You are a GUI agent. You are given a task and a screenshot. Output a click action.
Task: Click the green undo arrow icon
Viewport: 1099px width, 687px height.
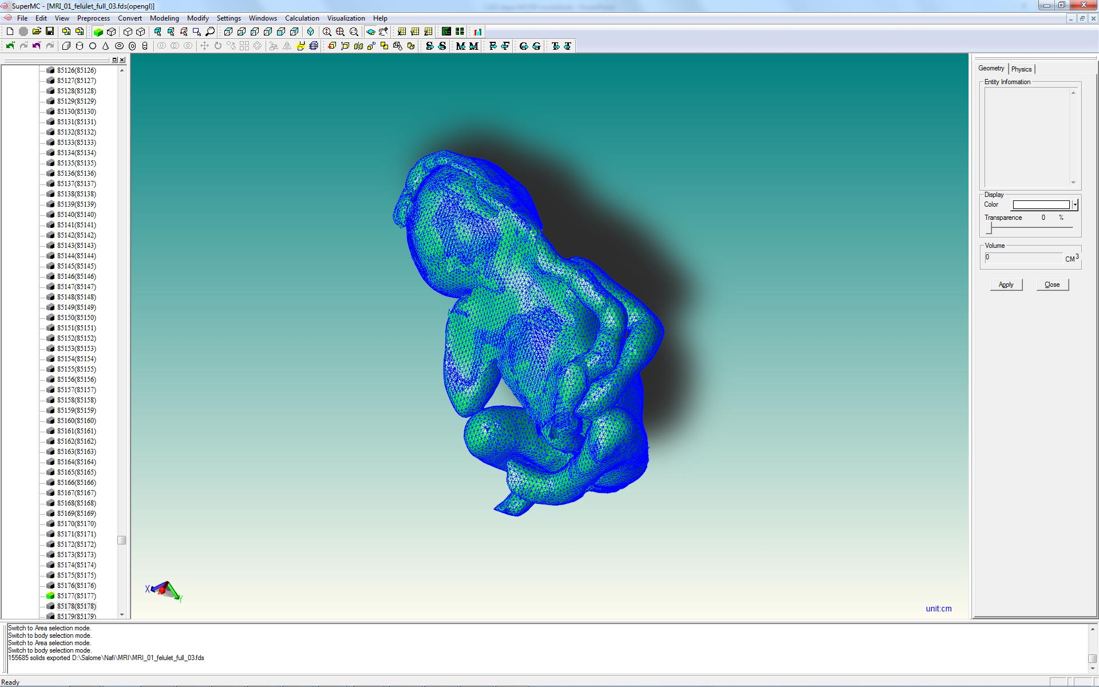pos(10,46)
